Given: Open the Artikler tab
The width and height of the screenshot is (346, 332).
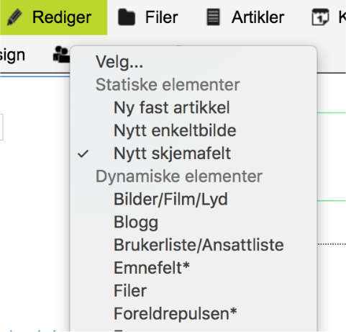Looking at the screenshot, I should point(245,17).
